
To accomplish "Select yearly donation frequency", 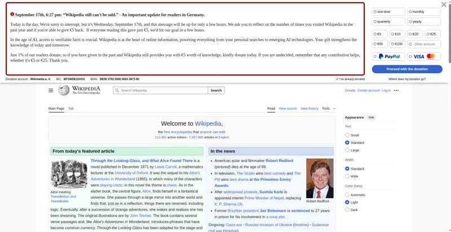I will pos(424,21).
